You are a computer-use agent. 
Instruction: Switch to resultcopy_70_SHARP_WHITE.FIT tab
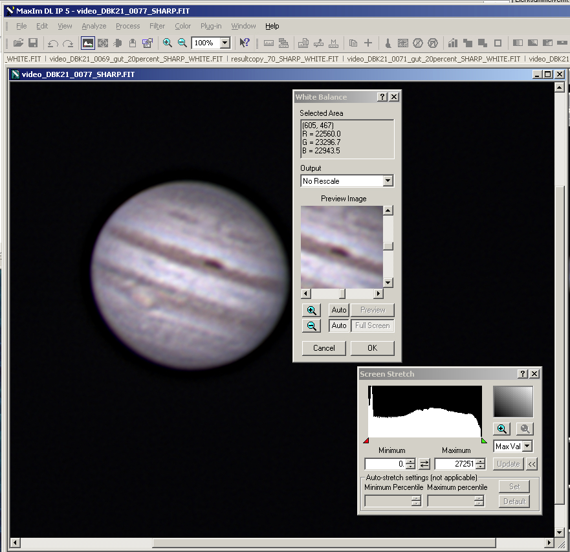(x=285, y=59)
